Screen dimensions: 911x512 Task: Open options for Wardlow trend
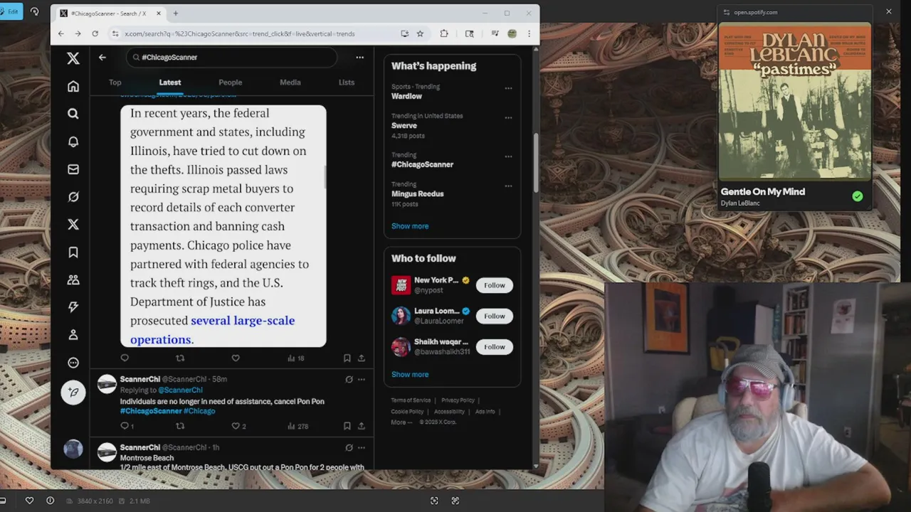click(508, 88)
